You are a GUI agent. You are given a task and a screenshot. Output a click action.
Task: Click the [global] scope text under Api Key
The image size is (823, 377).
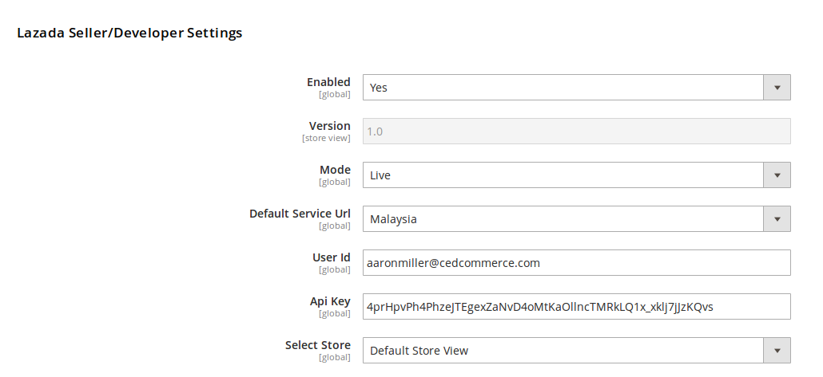pyautogui.click(x=334, y=313)
